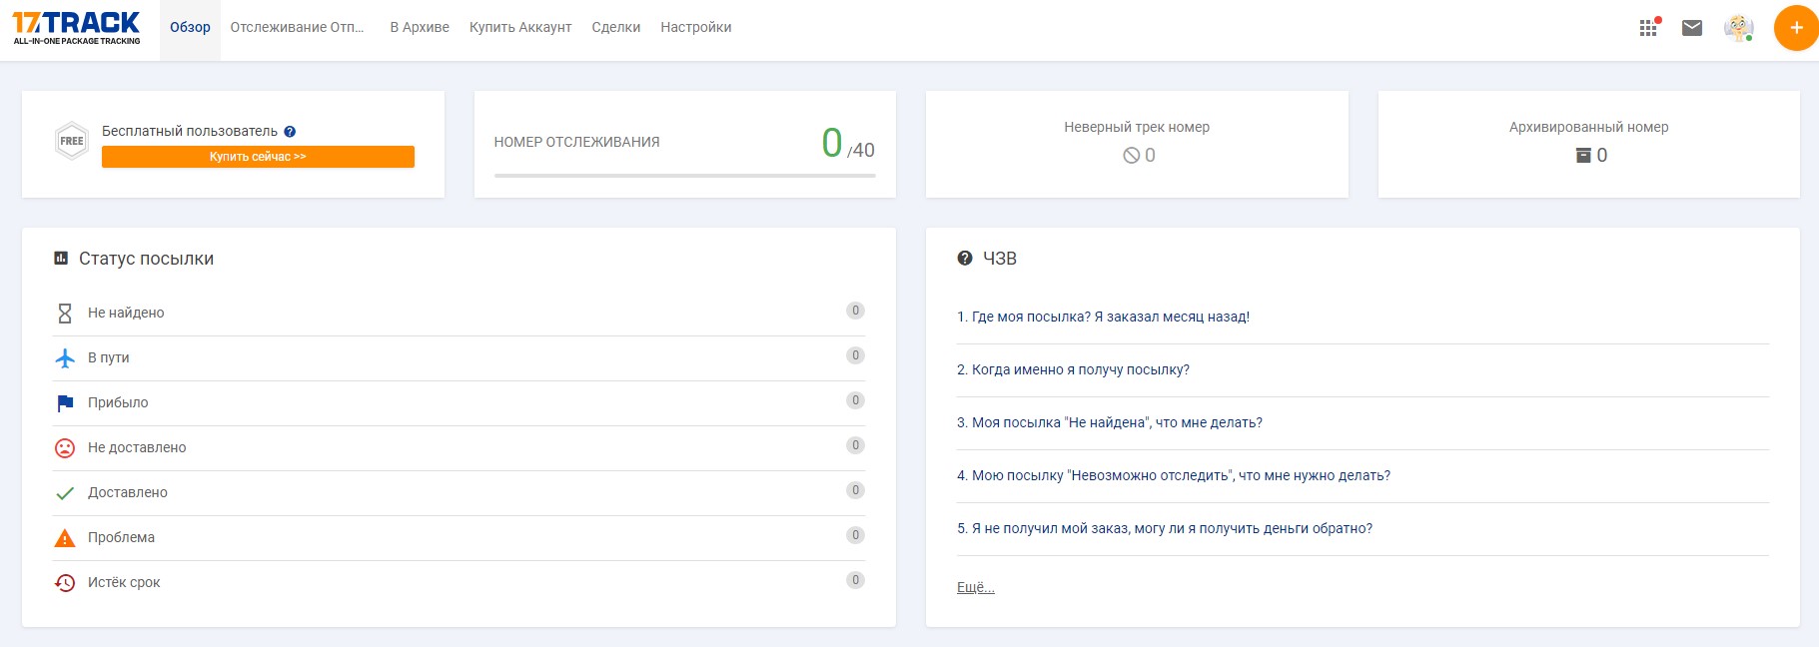Click the orange plus add button
The image size is (1819, 647).
point(1795,28)
